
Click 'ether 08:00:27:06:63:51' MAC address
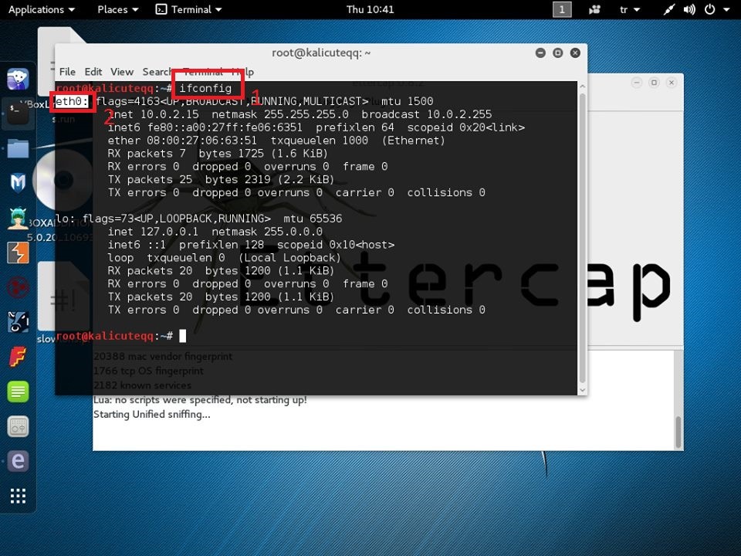click(x=182, y=141)
